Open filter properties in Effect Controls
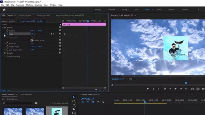This screenshot has height=115, width=205. [96, 90]
